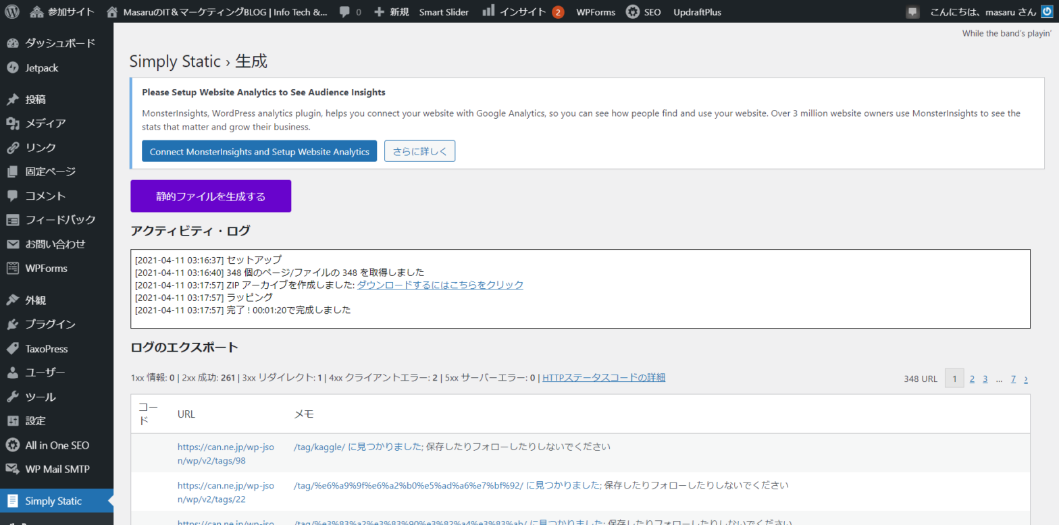1059x525 pixels.
Task: Click the SEO gear icon in admin bar
Action: pyautogui.click(x=632, y=11)
